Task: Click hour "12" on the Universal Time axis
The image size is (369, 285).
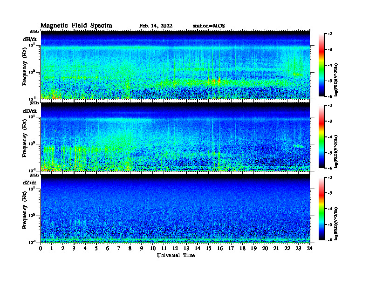Action: (175, 249)
